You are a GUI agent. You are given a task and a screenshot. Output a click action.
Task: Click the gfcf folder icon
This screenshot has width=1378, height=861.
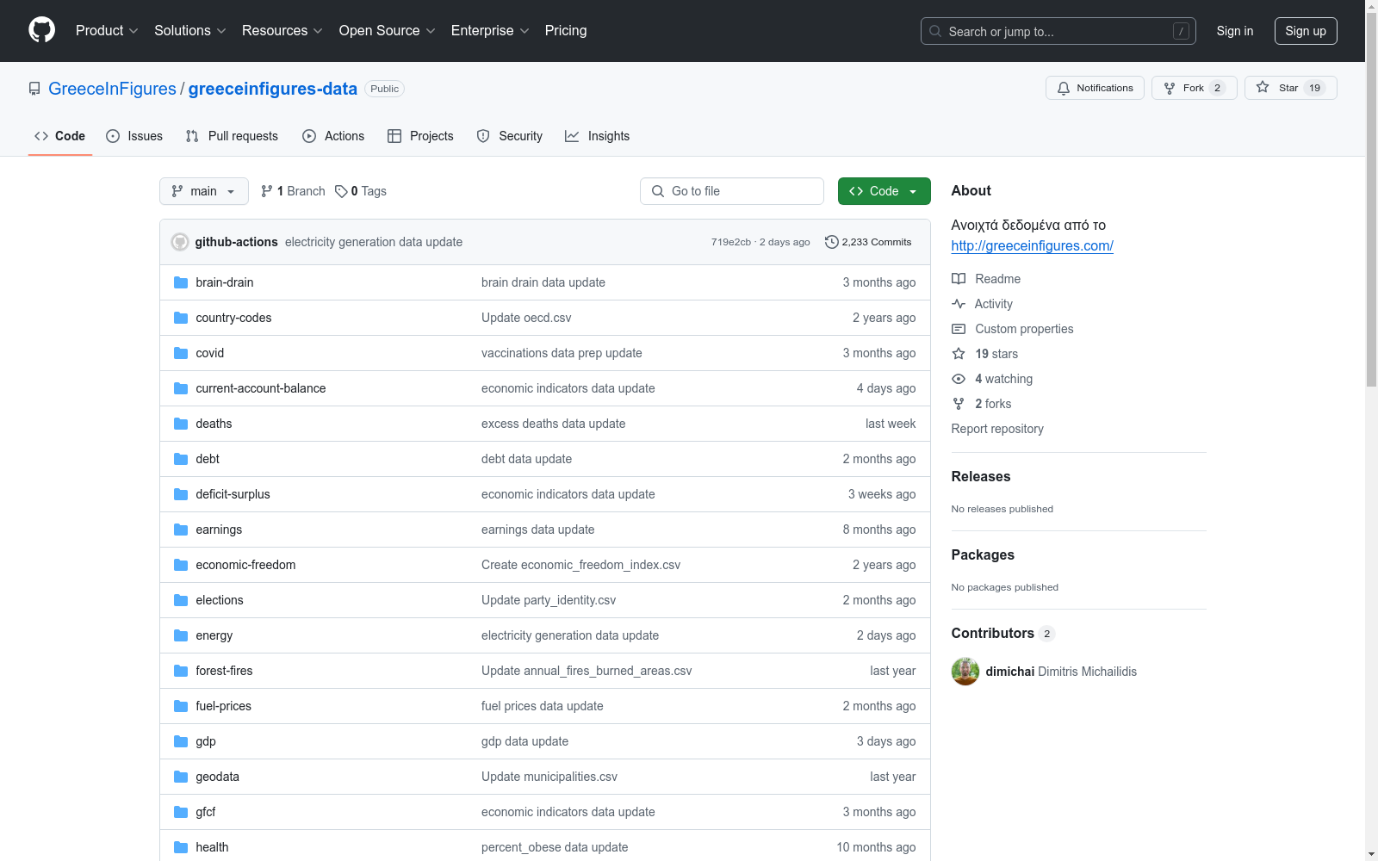pyautogui.click(x=181, y=812)
